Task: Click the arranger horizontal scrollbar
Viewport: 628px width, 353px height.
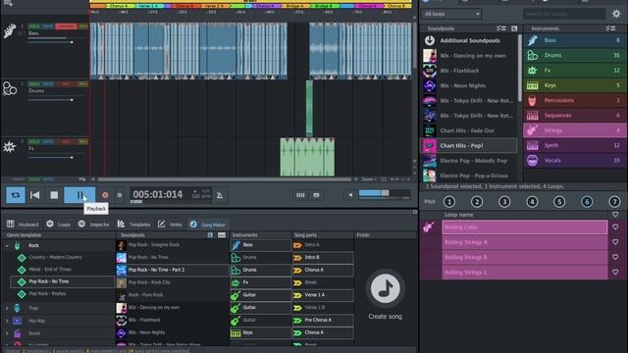Action: 225,179
